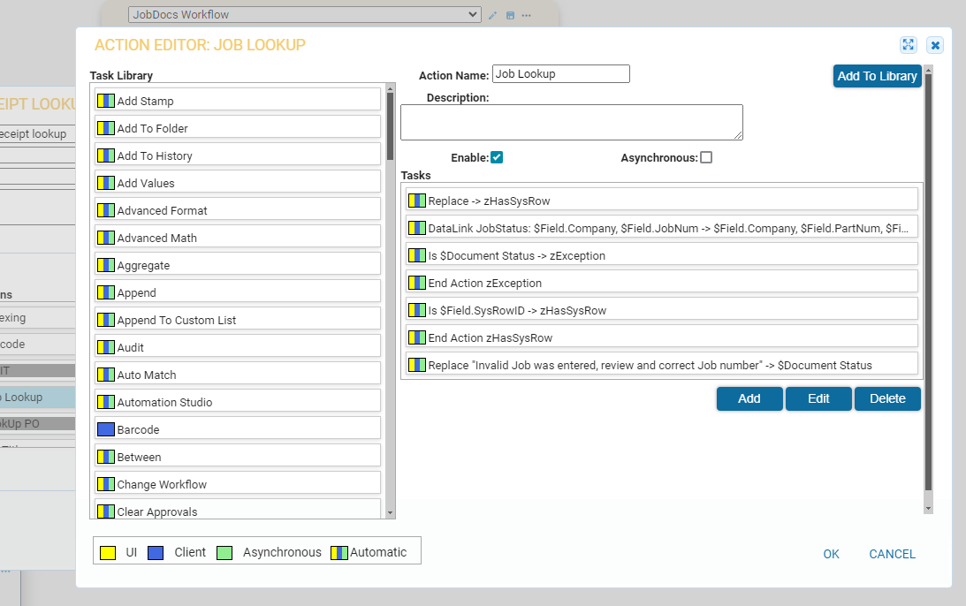Click the Append task icon
The width and height of the screenshot is (966, 606).
point(106,292)
